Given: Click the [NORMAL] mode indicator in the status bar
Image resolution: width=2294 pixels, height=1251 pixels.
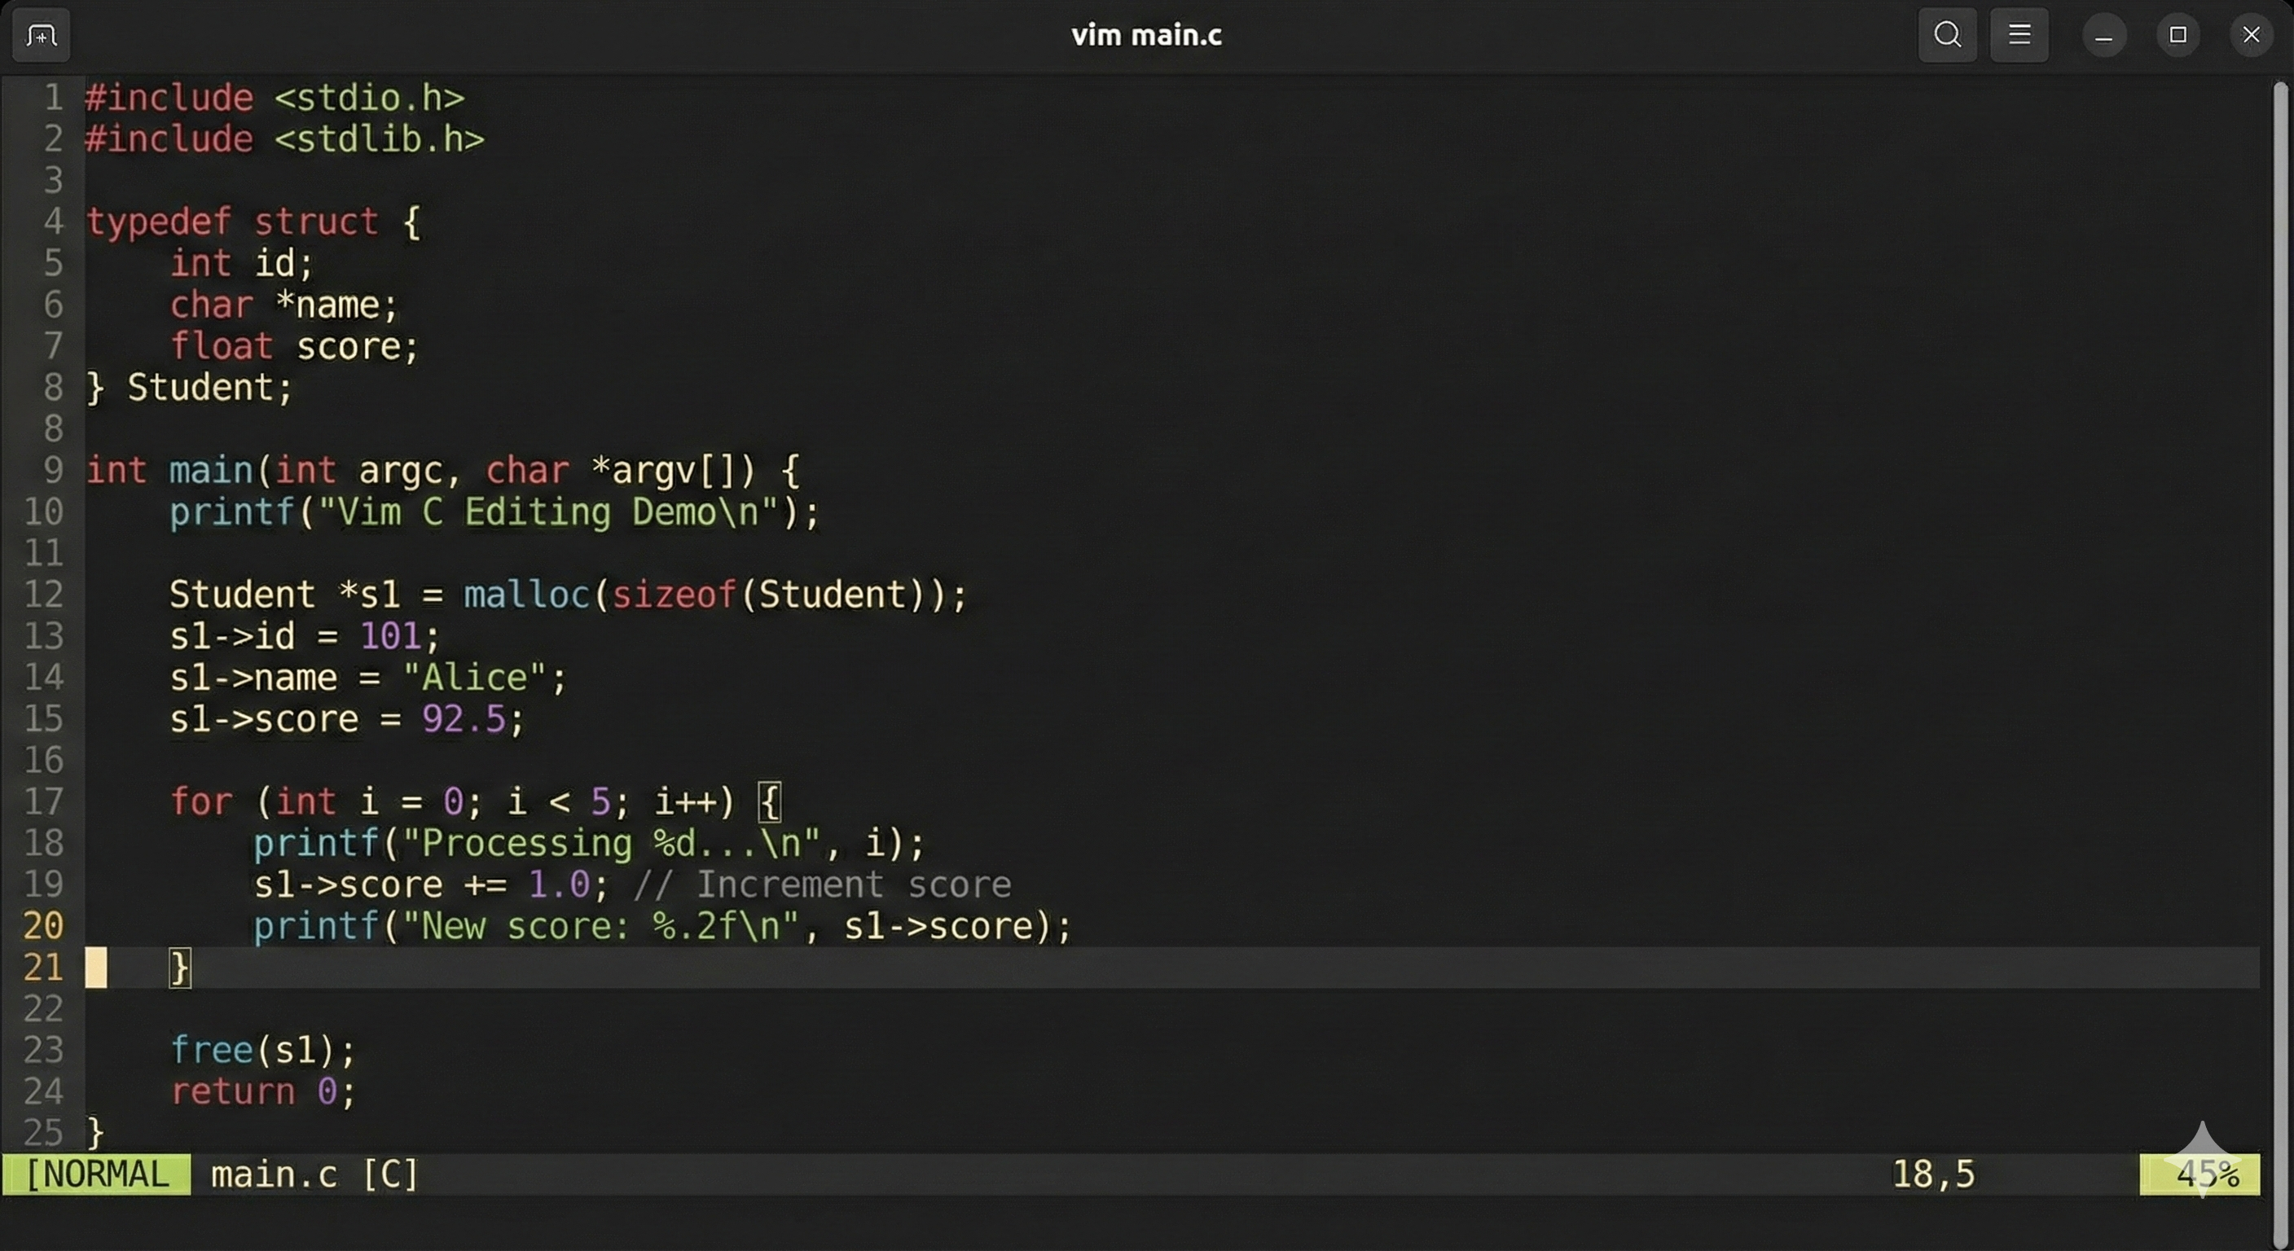Looking at the screenshot, I should (96, 1174).
